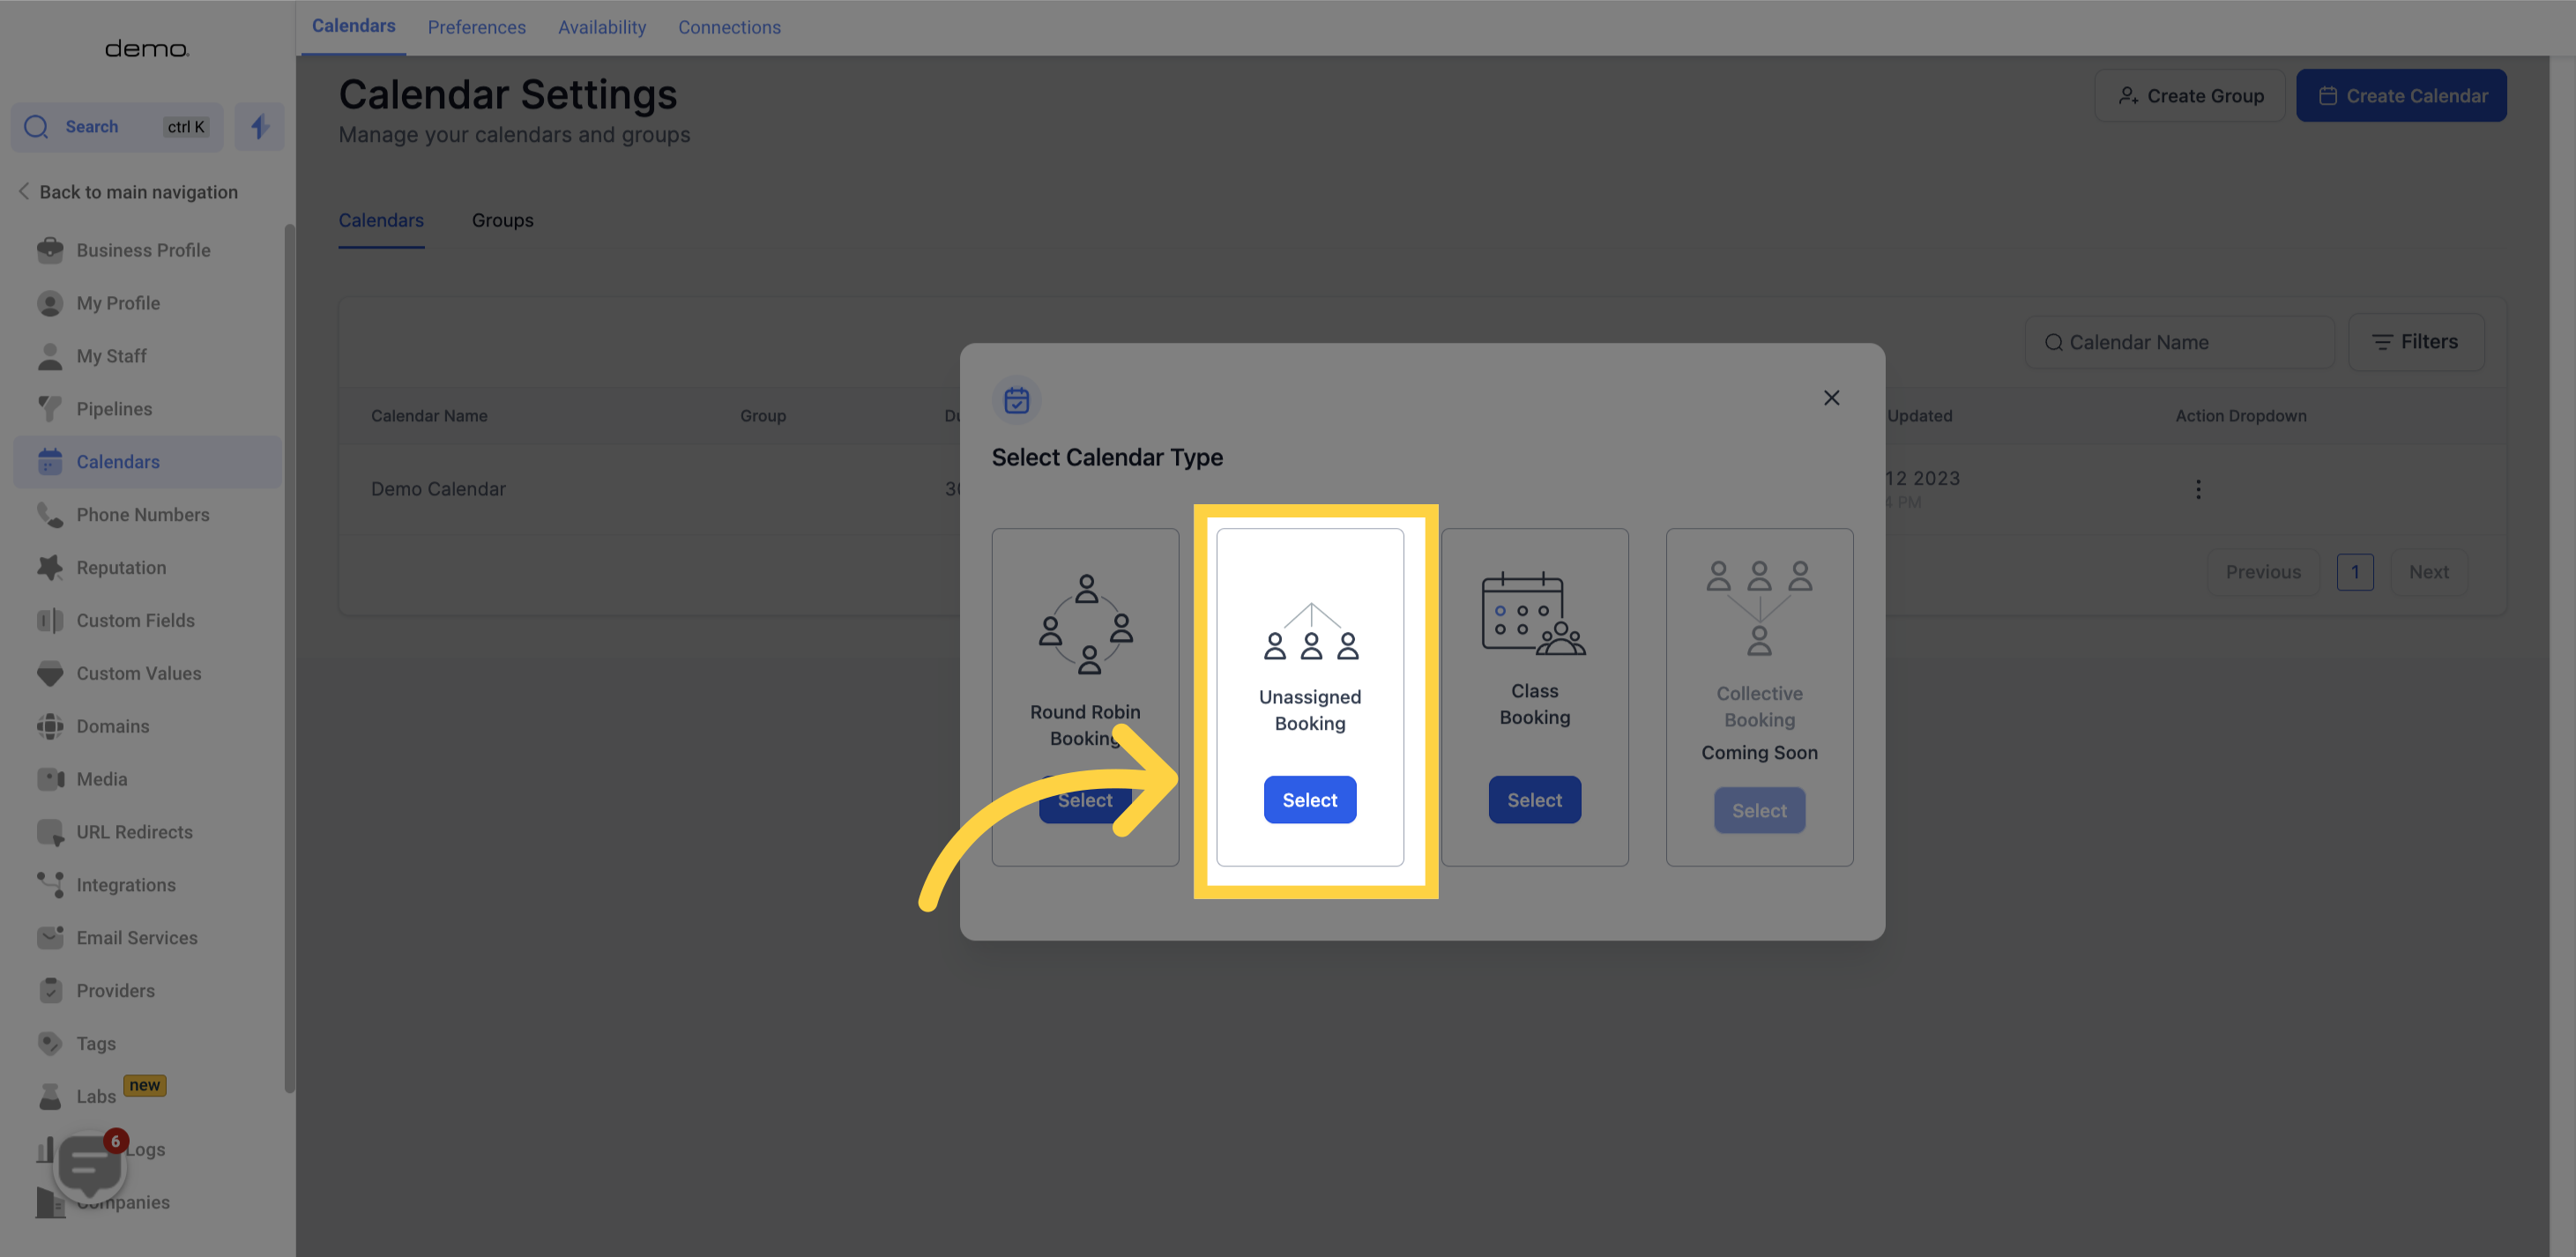Viewport: 2576px width, 1257px height.
Task: Select Unassigned Booking calendar type
Action: [x=1309, y=799]
